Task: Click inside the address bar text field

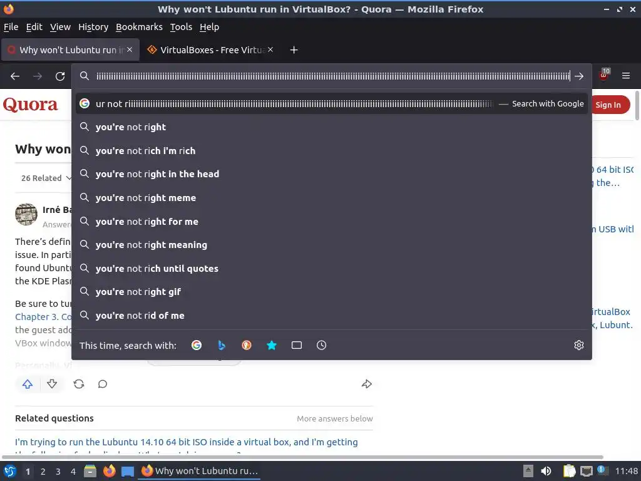Action: (x=332, y=76)
